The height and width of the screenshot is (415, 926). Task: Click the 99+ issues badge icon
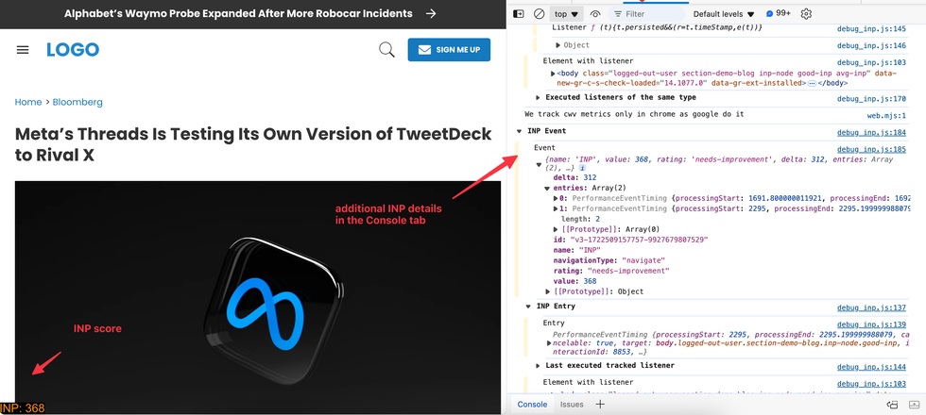click(x=779, y=13)
